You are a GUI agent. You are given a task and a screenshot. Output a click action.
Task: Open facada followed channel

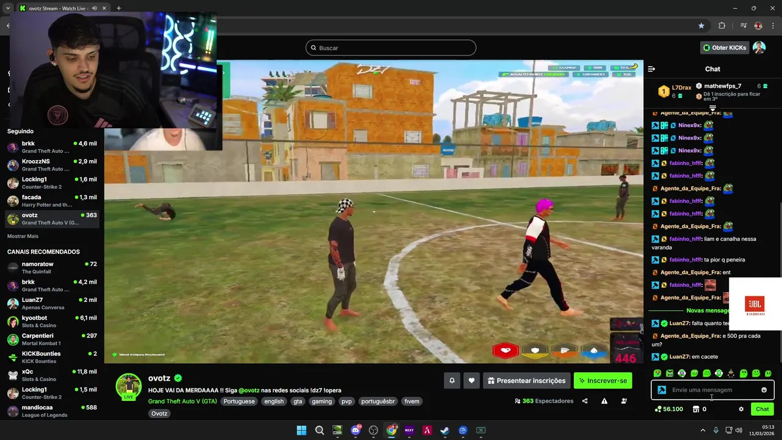pyautogui.click(x=52, y=201)
